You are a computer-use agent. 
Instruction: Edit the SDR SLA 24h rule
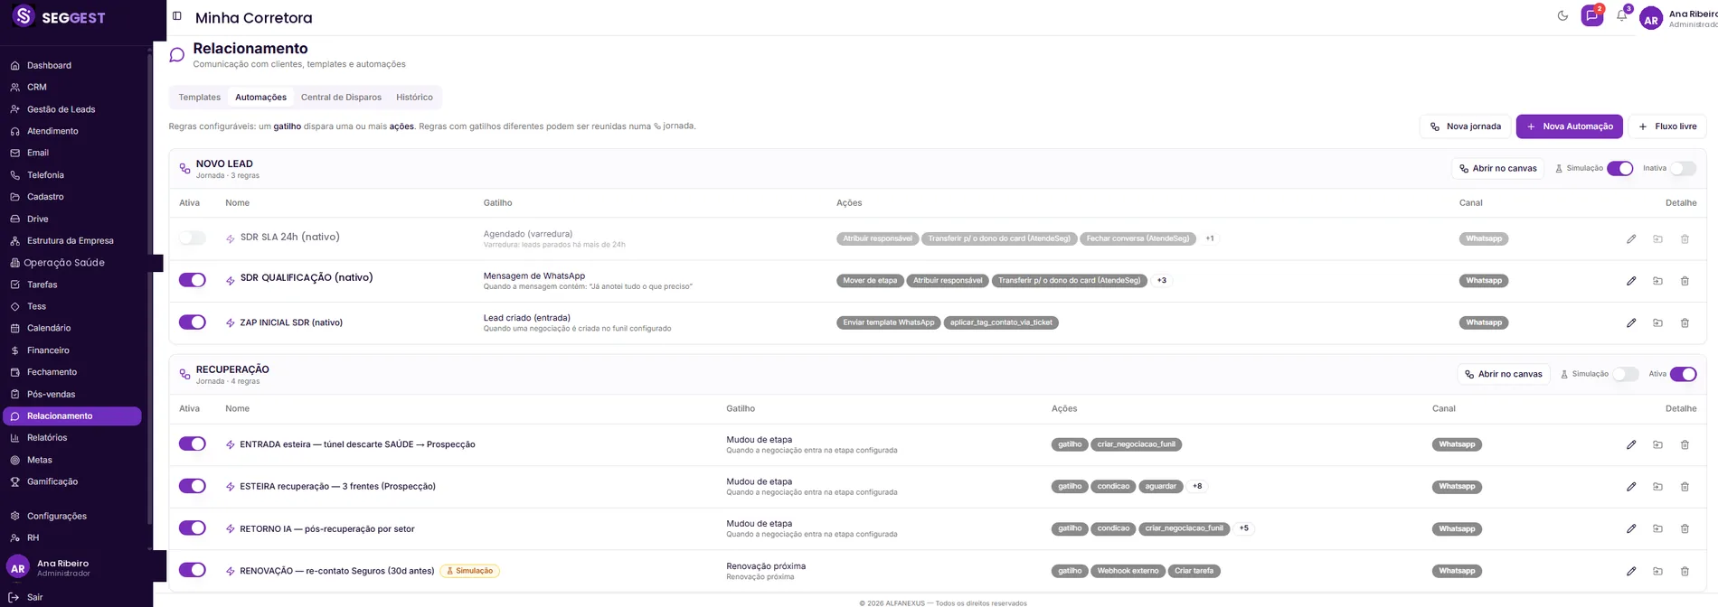1631,239
